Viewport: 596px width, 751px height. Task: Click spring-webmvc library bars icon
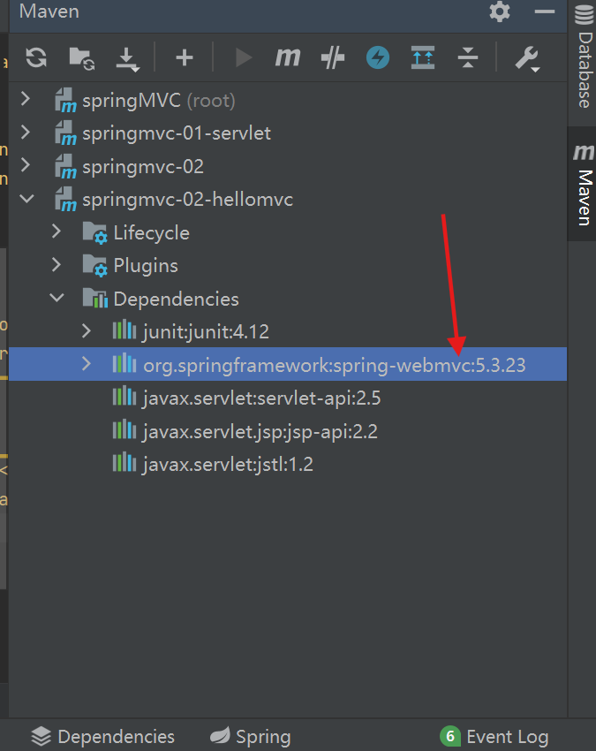(x=124, y=363)
